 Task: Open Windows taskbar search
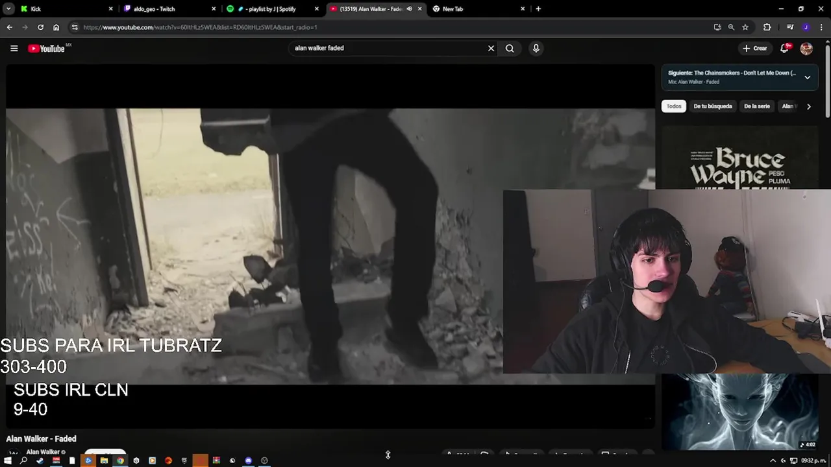click(23, 461)
